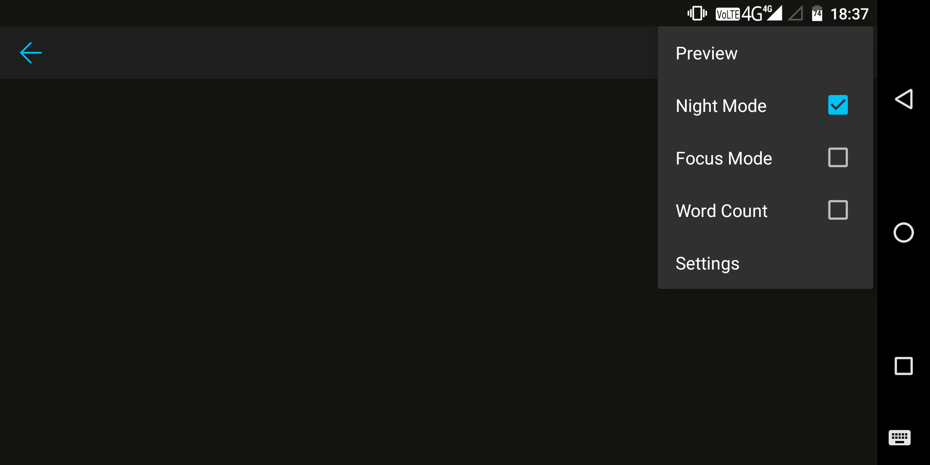
Task: Select the Word Count menu label
Action: click(721, 211)
